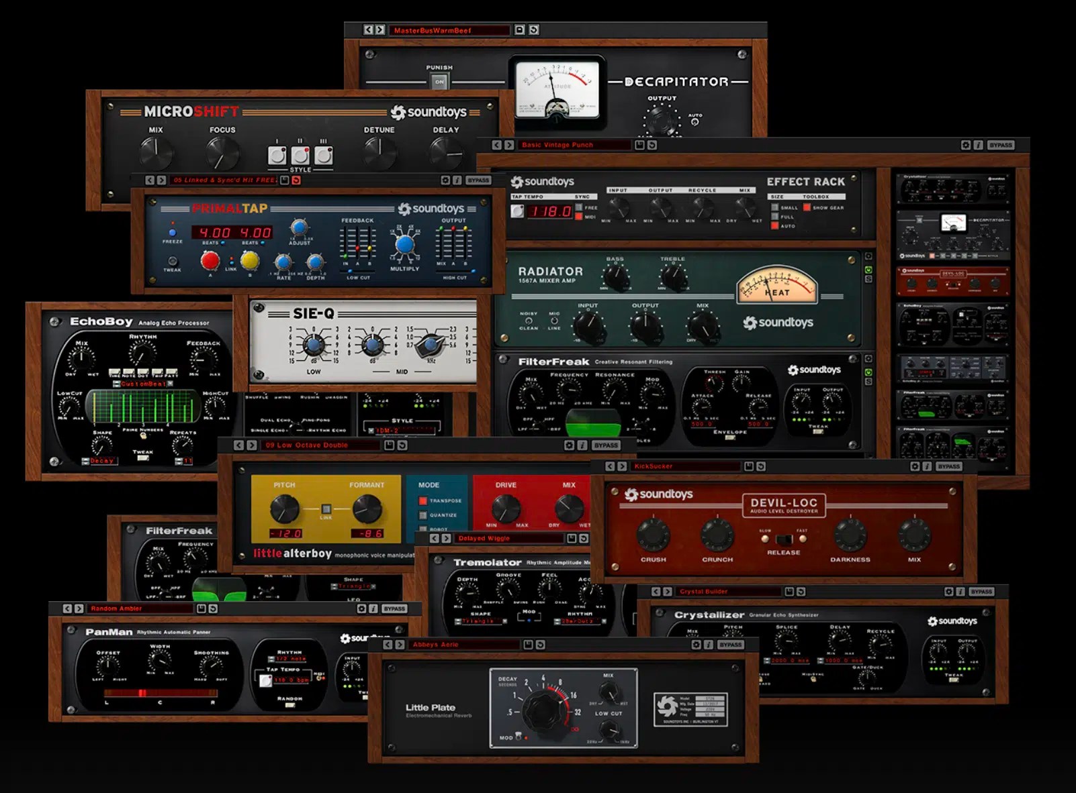This screenshot has width=1076, height=793.
Task: Flip Devil-Loc slow/fast RELEASE switch
Action: [x=784, y=539]
